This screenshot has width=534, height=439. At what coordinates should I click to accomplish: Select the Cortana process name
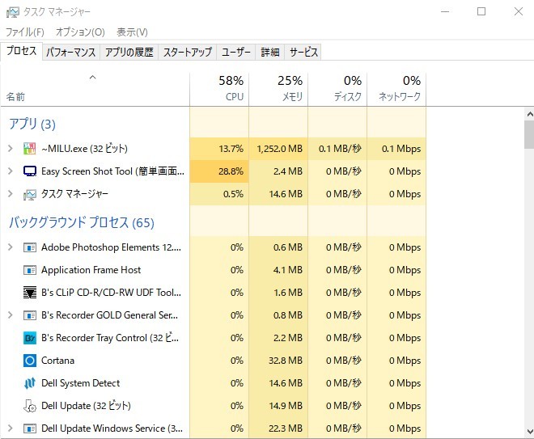pyautogui.click(x=57, y=361)
